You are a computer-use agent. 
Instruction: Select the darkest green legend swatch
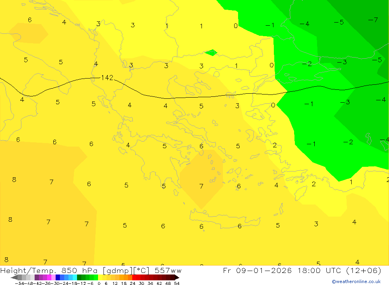click(x=79, y=278)
